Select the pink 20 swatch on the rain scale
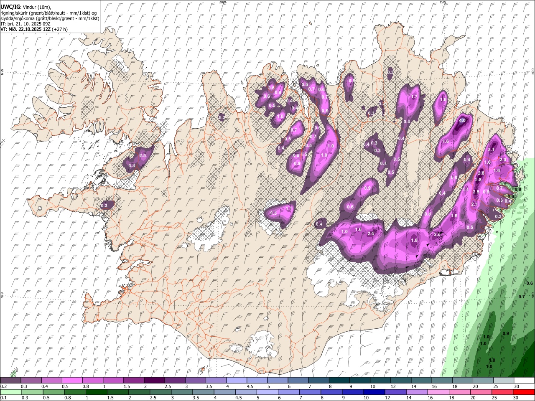Viewport: 535px width, 401px height. 481,392
